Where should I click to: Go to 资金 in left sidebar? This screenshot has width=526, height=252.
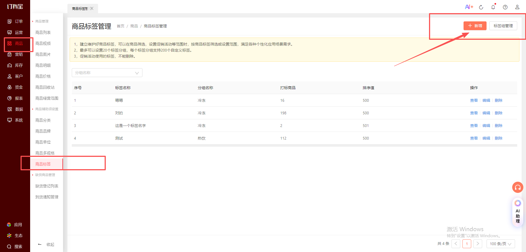15,87
